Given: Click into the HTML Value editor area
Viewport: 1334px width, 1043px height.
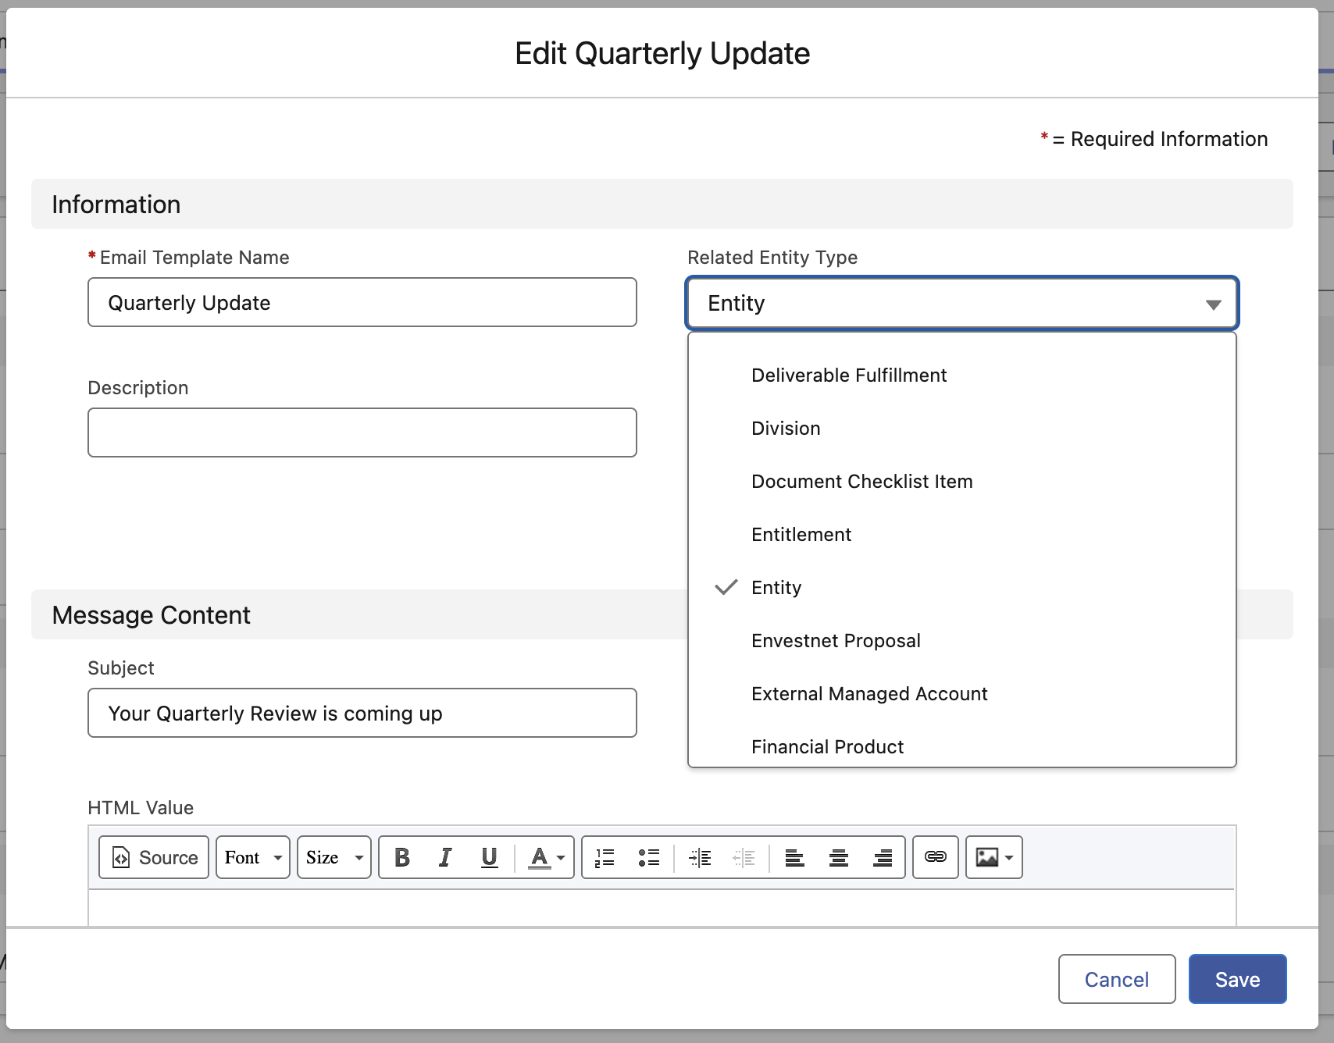Looking at the screenshot, I should 662,908.
